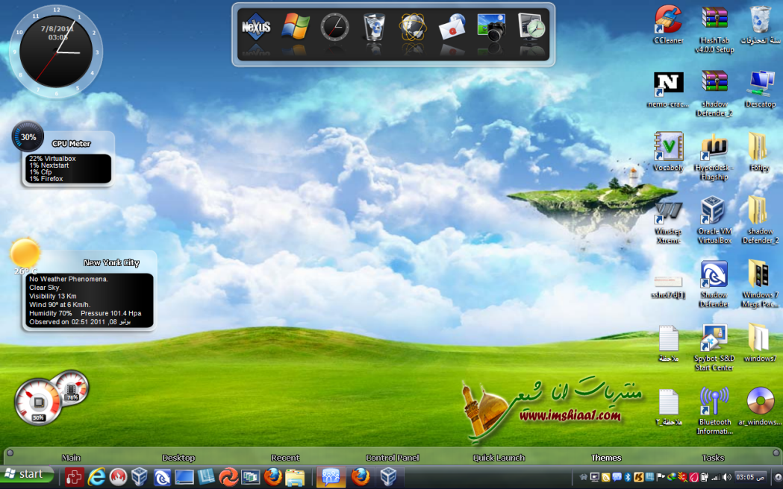
Task: Click the folder icon in quick launch
Action: click(295, 477)
